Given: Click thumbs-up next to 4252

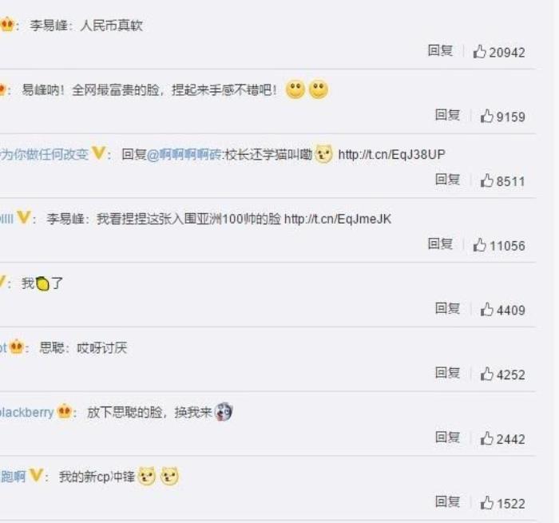Looking at the screenshot, I should (x=486, y=374).
